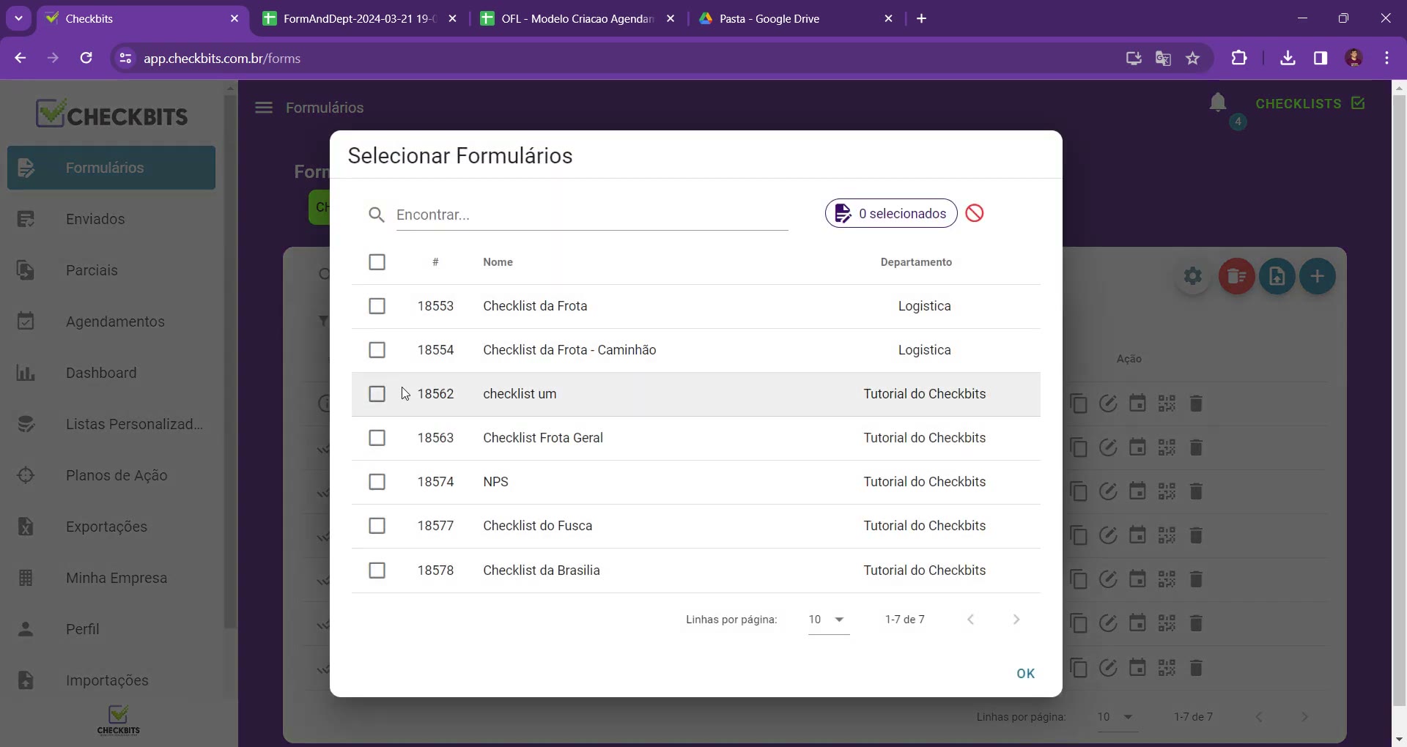This screenshot has width=1407, height=747.
Task: Click the red bulk delete button
Action: coord(1236,276)
